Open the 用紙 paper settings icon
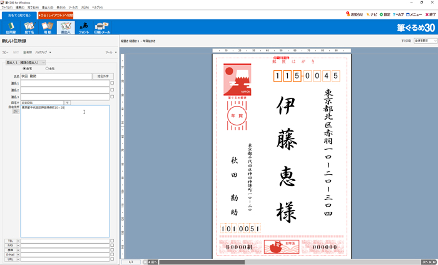438x265 pixels. [48, 27]
